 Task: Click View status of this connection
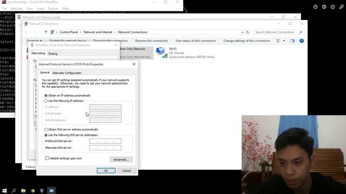pos(196,41)
